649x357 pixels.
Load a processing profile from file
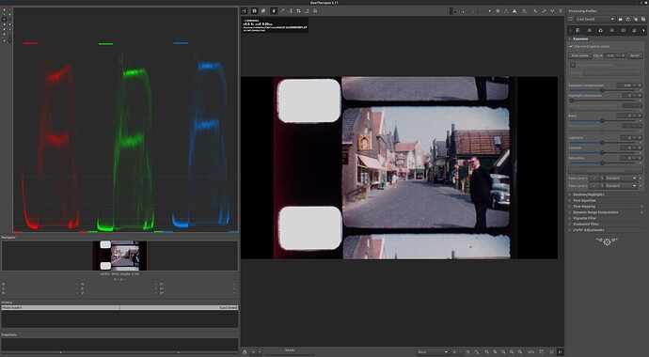point(621,20)
